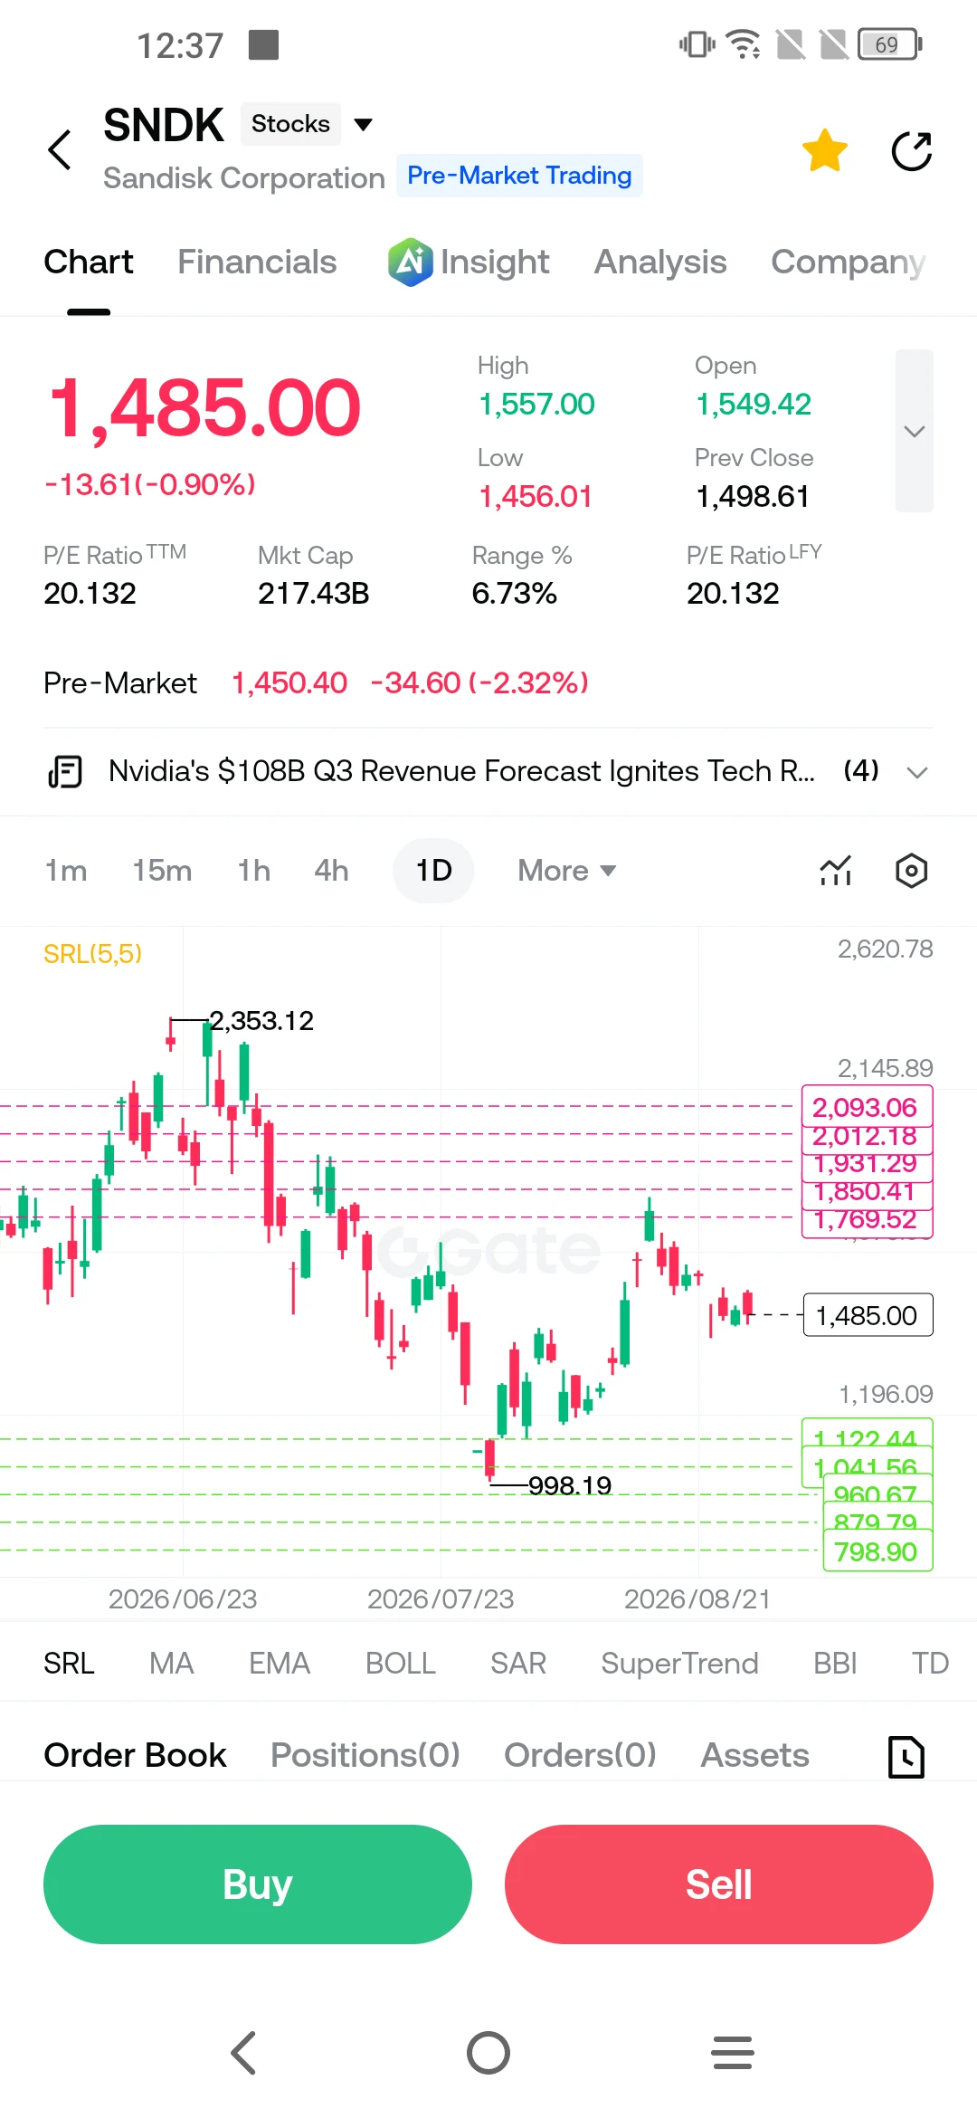The image size is (977, 2118).
Task: Tap the Range % 6.73% value
Action: point(515,594)
